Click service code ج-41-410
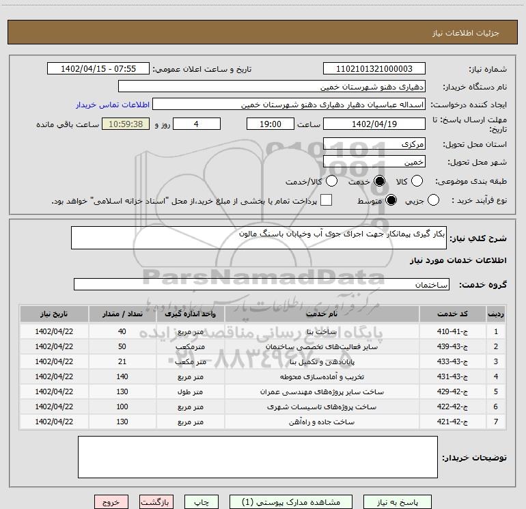526x509 pixels. 452,331
